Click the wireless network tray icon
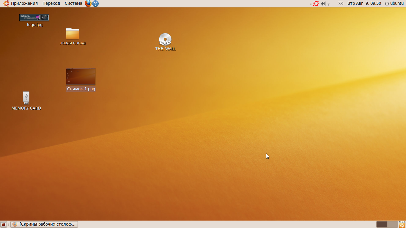Screen dimensions: 406x228 pyautogui.click(x=331, y=4)
